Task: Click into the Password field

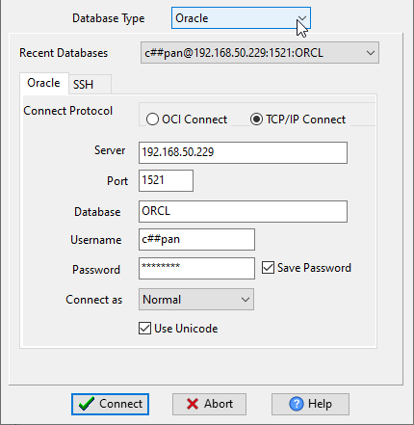Action: [x=196, y=268]
